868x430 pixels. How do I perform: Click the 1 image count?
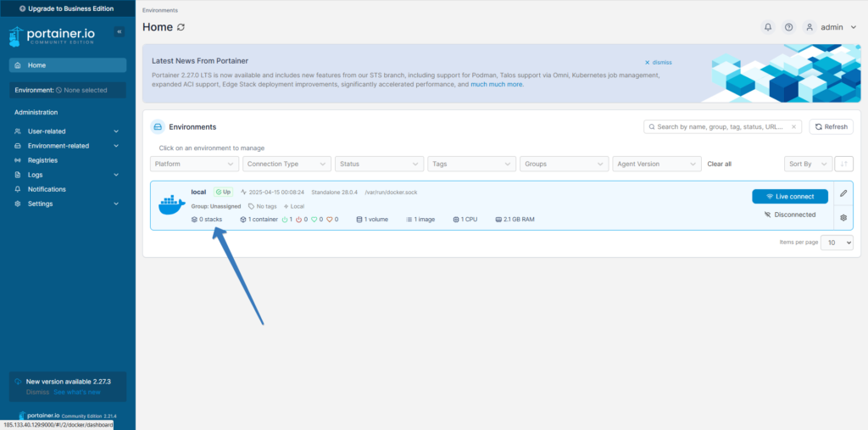(420, 220)
